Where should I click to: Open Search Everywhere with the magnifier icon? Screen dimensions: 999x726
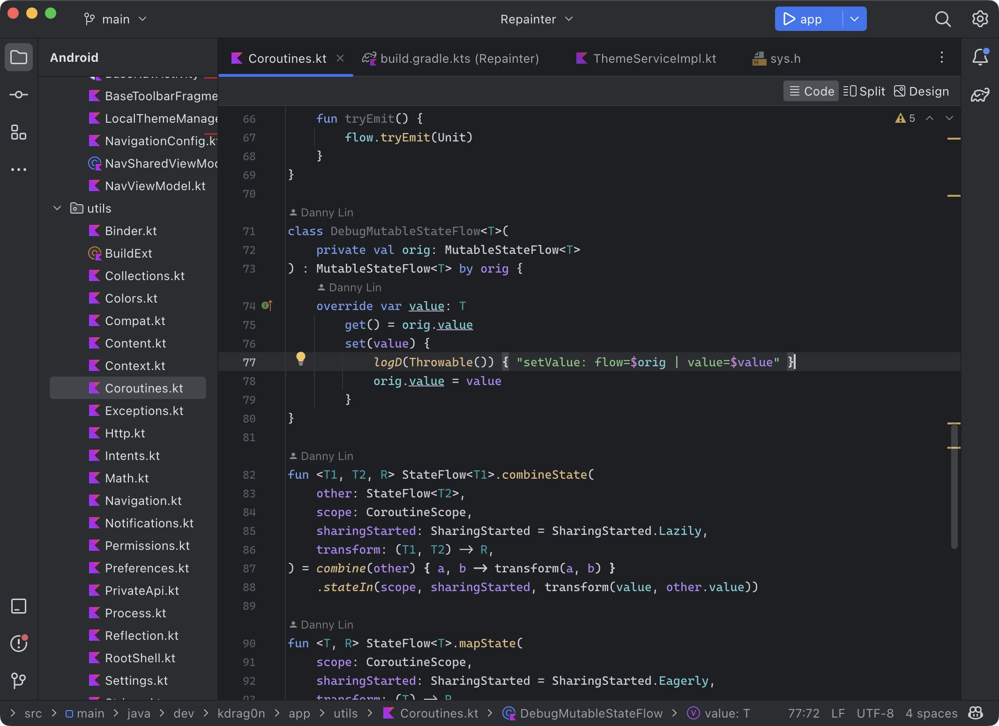point(943,19)
